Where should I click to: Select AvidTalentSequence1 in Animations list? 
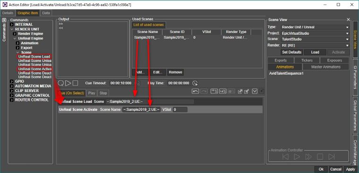coord(286,74)
